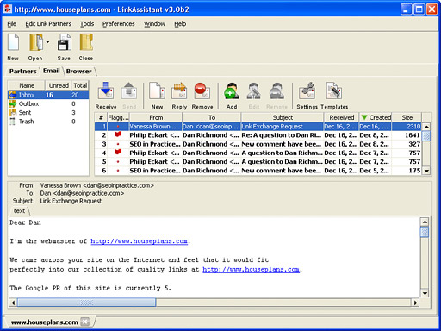Image resolution: width=441 pixels, height=331 pixels.
Task: Select email from Vanessa Brown
Action: pos(258,127)
